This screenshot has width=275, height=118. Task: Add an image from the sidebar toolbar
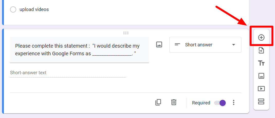click(261, 76)
